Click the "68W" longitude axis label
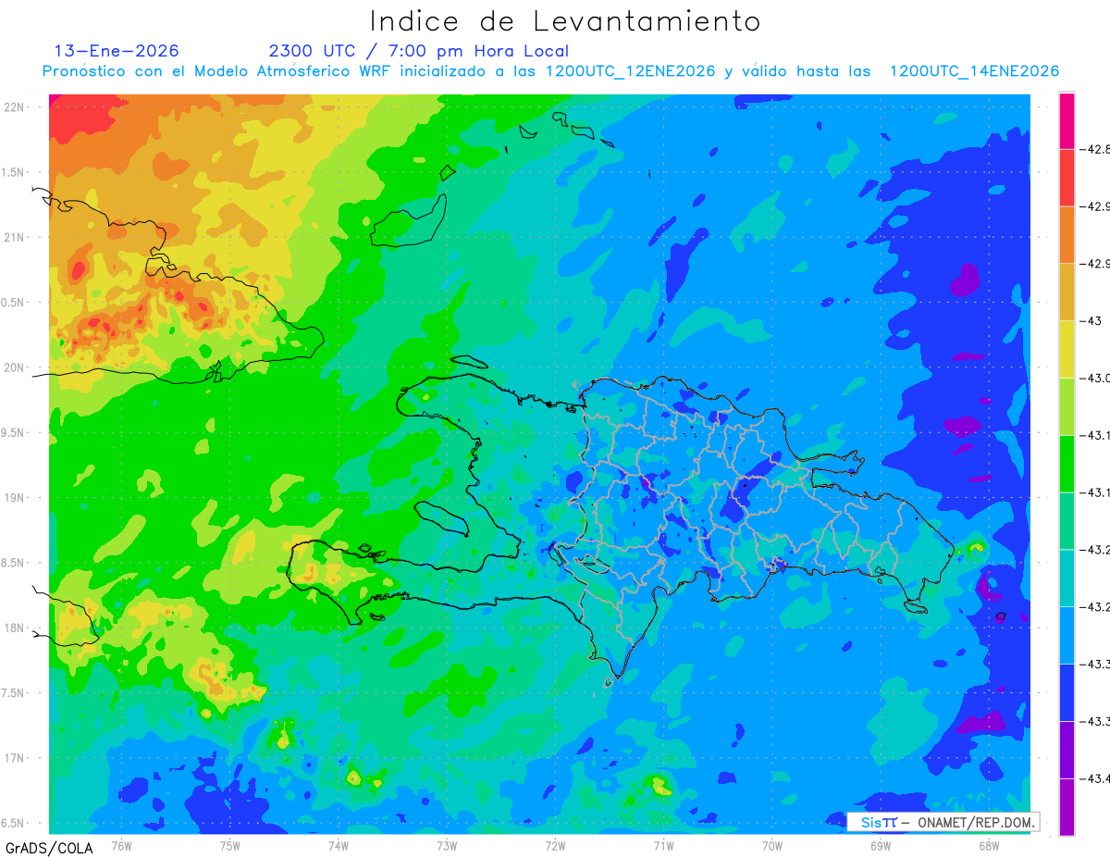1110x858 pixels. click(x=989, y=845)
